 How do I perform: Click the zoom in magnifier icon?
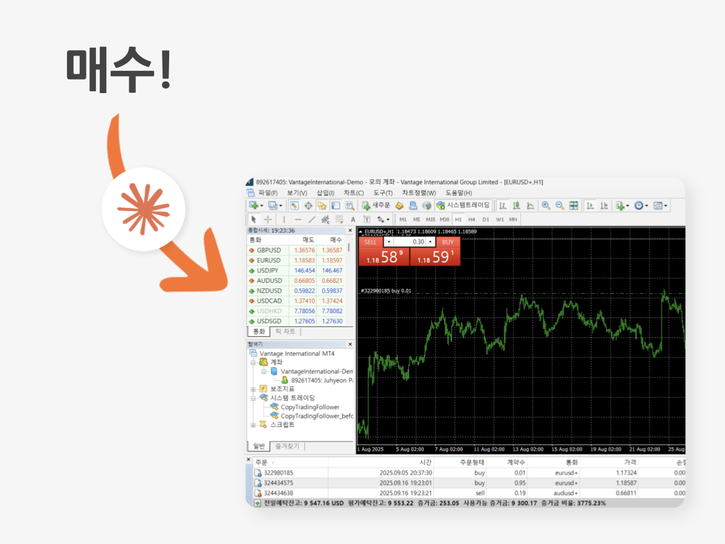click(x=546, y=206)
